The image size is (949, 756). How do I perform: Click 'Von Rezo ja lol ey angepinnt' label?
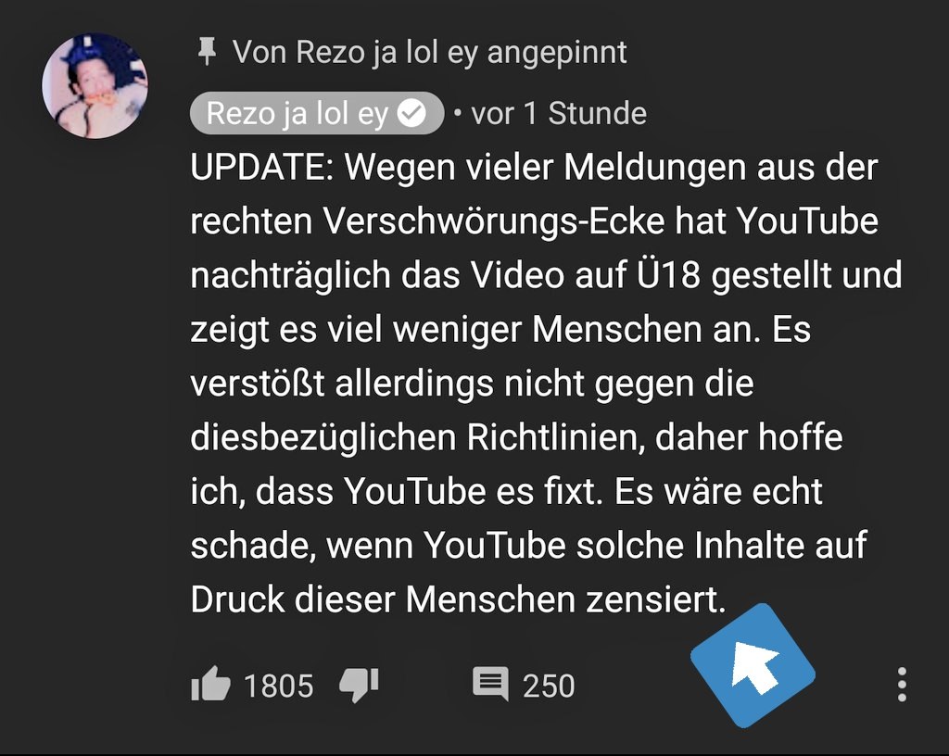coord(430,52)
